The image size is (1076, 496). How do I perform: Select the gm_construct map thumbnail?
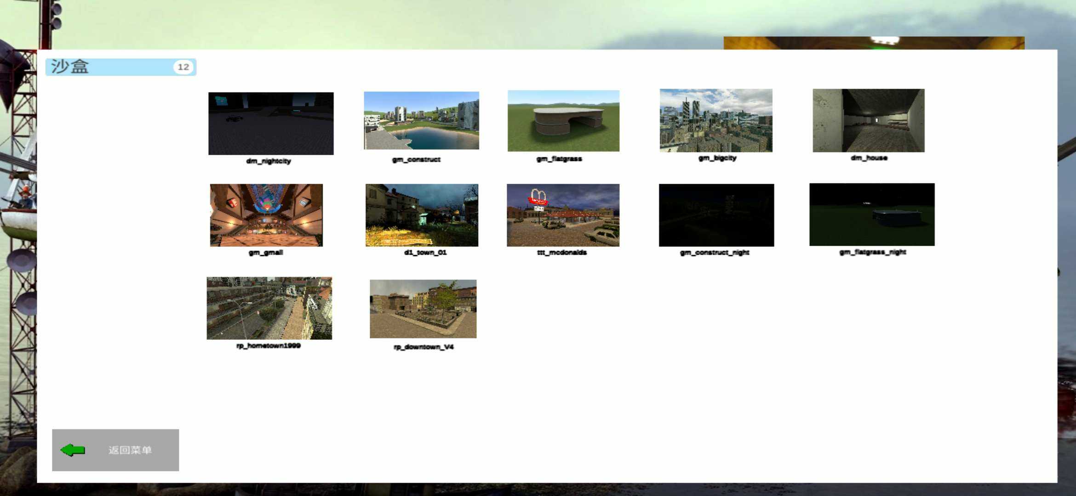pos(421,121)
